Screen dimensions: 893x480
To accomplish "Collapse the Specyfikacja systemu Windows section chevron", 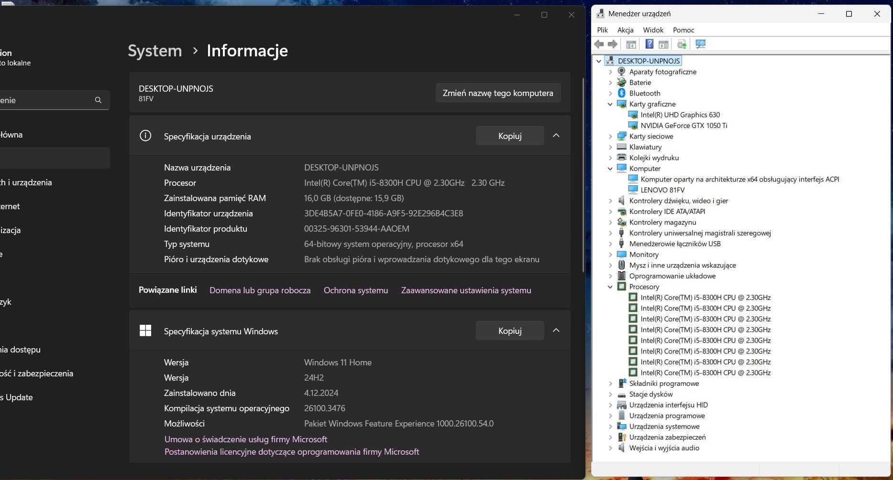I will (556, 331).
